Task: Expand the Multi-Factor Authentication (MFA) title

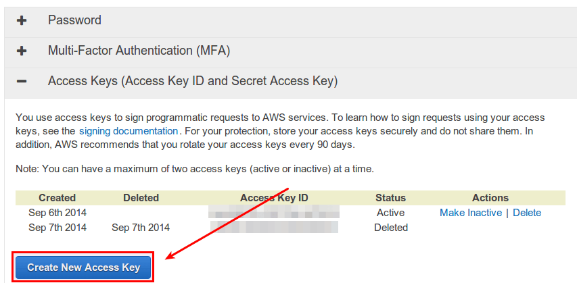Action: coord(139,51)
